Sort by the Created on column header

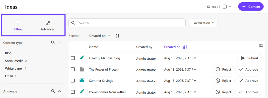click(x=172, y=47)
